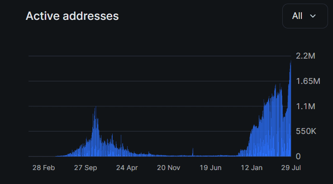Click the chart peak near 27 Sep
This screenshot has height=184, width=333.
(x=96, y=107)
